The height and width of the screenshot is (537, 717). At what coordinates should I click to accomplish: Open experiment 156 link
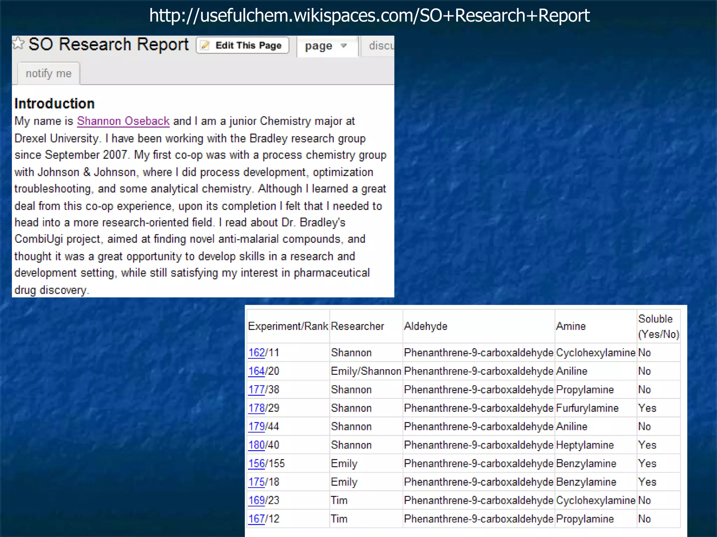tap(257, 464)
